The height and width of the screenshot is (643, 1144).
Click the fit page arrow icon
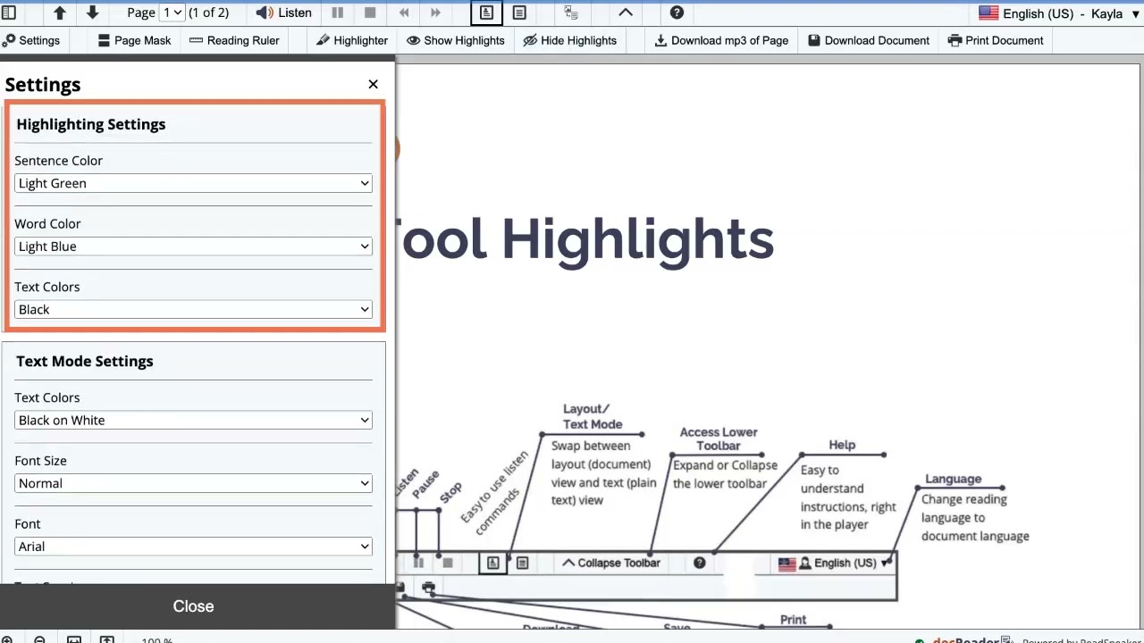coord(107,639)
